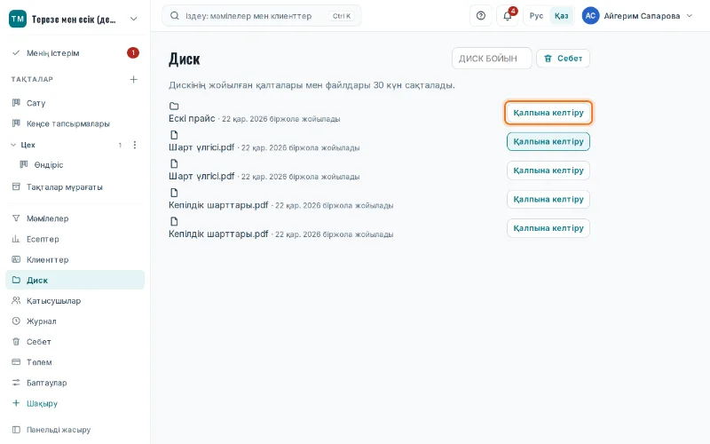Open the help question mark icon

tap(481, 16)
